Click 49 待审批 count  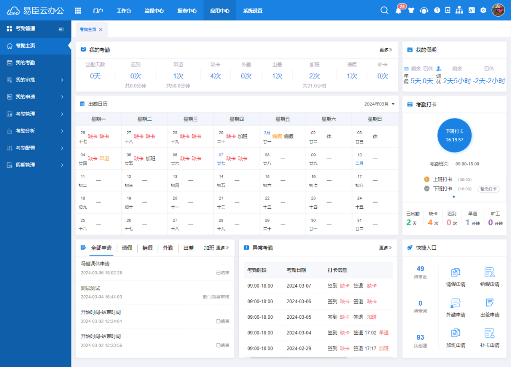coord(421,273)
